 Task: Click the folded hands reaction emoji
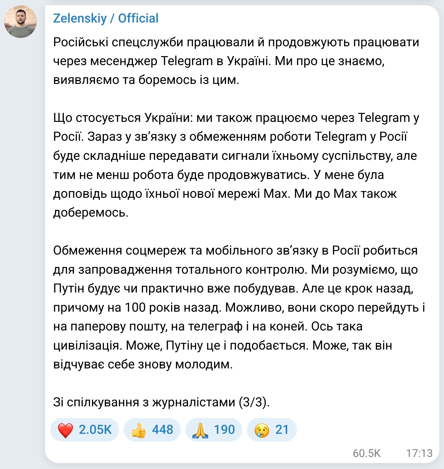click(200, 430)
